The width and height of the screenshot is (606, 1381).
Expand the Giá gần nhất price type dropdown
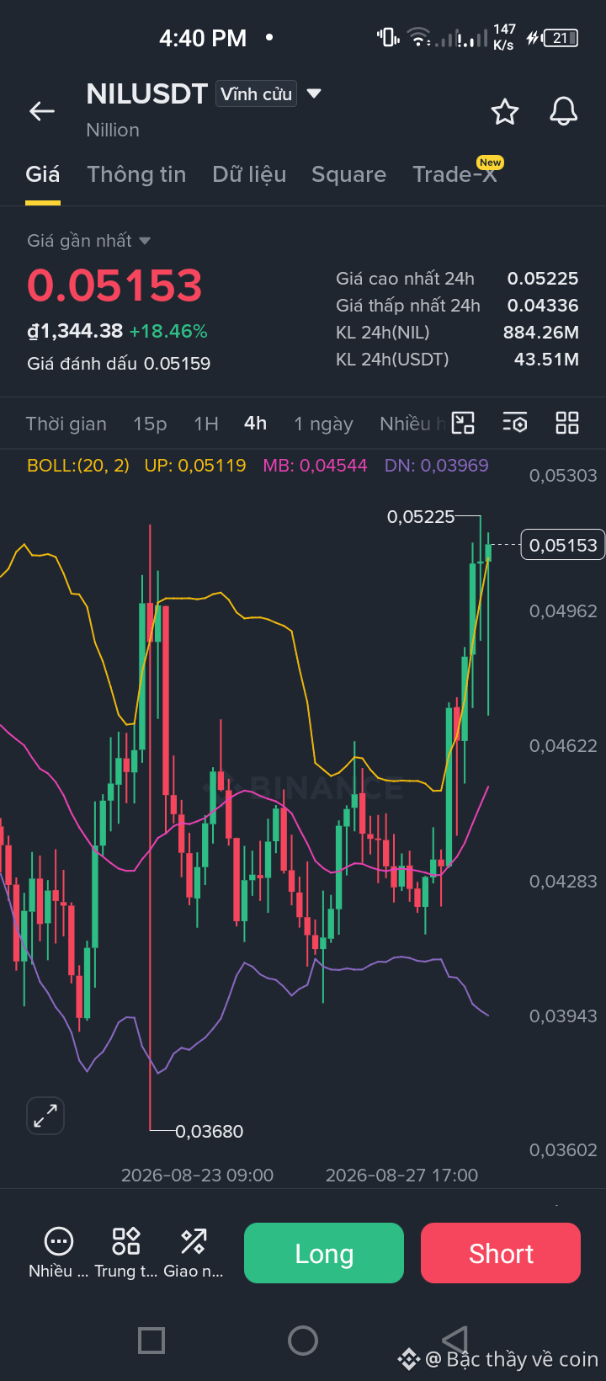145,241
